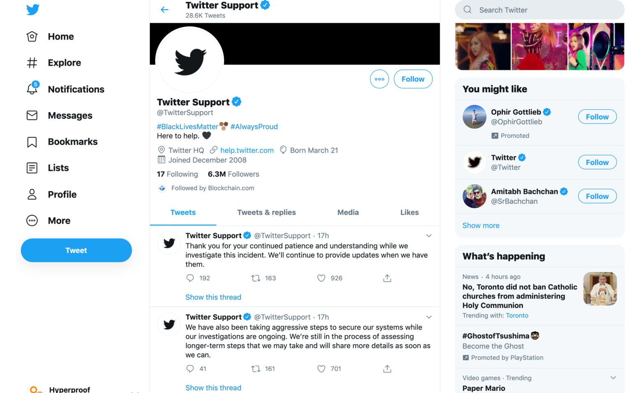Viewport: 631px width, 393px height.
Task: Open the Tweets & replies tab
Action: [266, 212]
